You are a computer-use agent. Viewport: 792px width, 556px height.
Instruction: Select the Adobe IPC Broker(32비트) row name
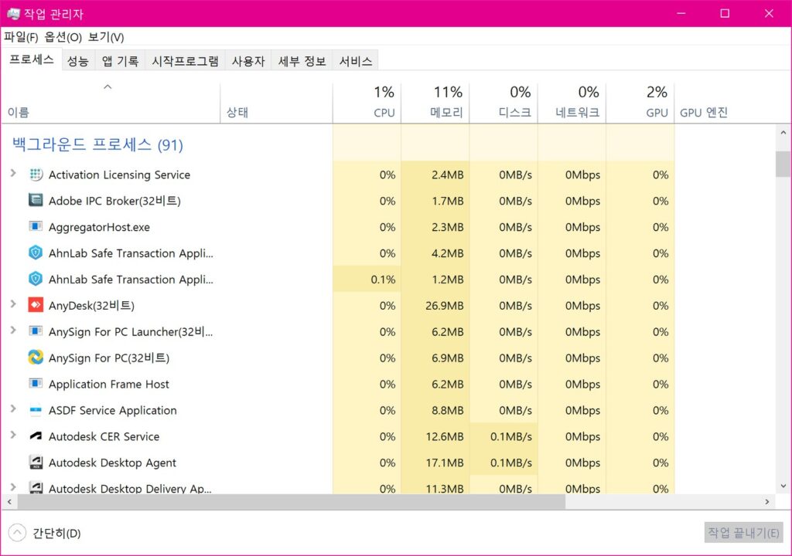point(114,201)
